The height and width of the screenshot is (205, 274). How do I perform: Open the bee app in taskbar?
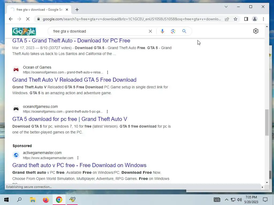[x=72, y=200]
